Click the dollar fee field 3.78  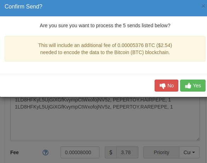click(127, 152)
